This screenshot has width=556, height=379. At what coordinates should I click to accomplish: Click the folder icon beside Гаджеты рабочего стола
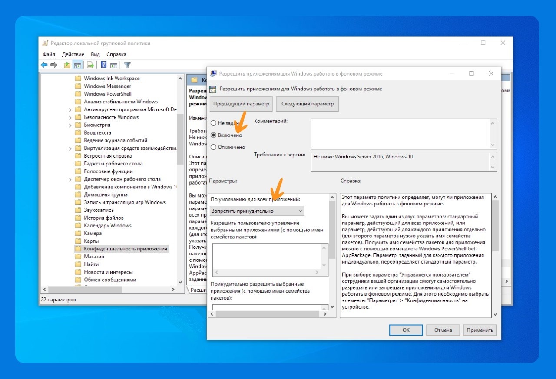click(x=78, y=164)
